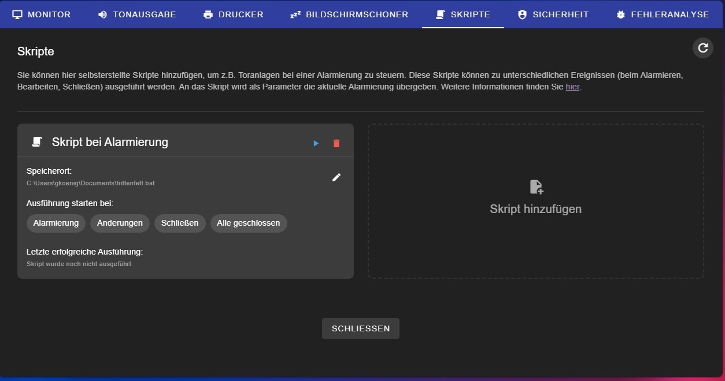Click the speaker icon next to Tonausgabe

click(x=102, y=14)
